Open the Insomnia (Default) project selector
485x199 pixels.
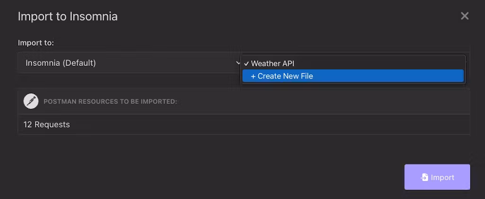click(x=128, y=63)
